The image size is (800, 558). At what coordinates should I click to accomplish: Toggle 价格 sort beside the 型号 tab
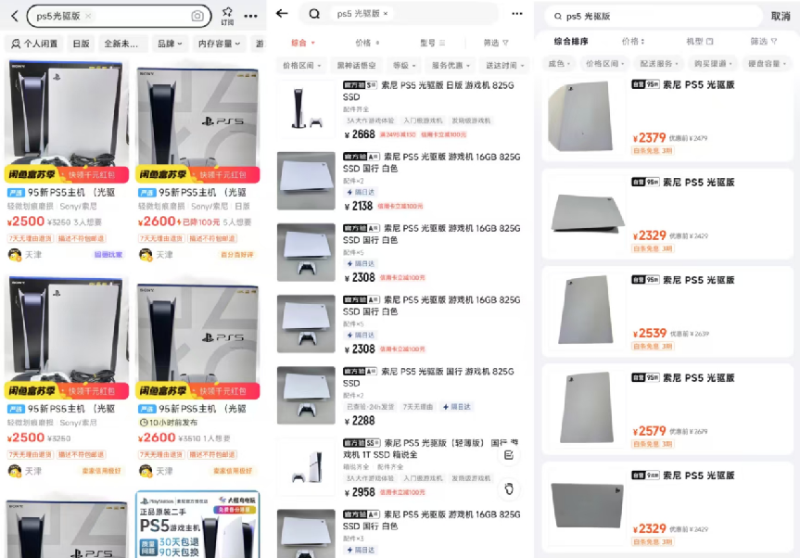tap(367, 43)
